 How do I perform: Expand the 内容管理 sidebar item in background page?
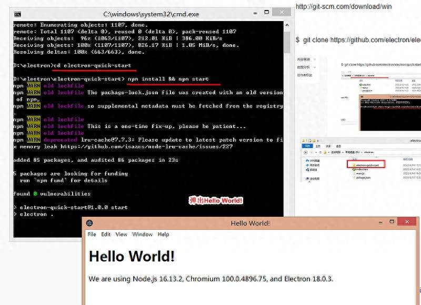pos(306,60)
